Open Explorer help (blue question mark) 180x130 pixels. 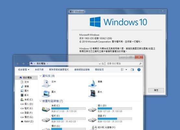[x=139, y=70]
